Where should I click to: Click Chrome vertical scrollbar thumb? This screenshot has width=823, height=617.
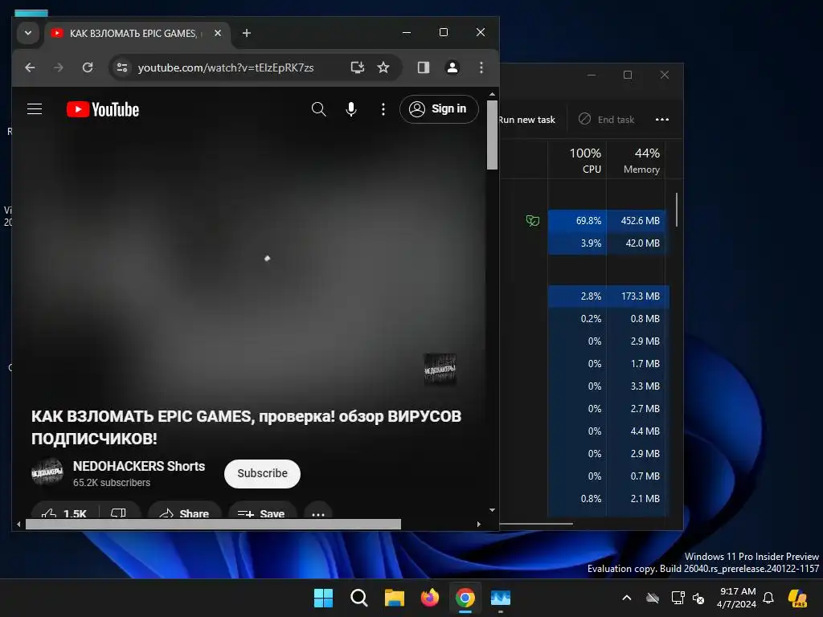tap(492, 135)
